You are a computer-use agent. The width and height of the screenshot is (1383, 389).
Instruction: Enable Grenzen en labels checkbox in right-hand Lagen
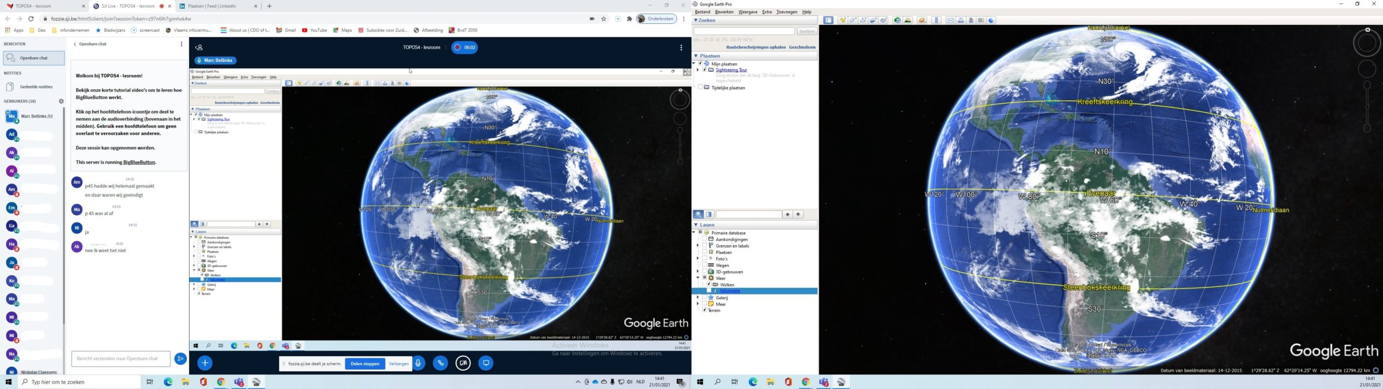pos(704,246)
